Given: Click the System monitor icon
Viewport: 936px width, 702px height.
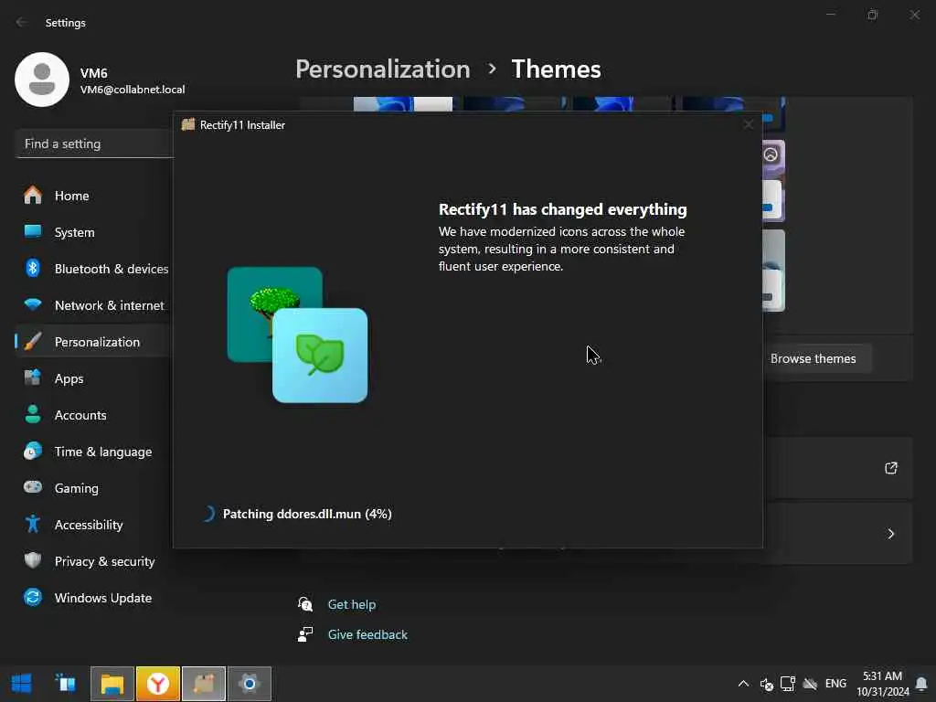Looking at the screenshot, I should (x=33, y=231).
